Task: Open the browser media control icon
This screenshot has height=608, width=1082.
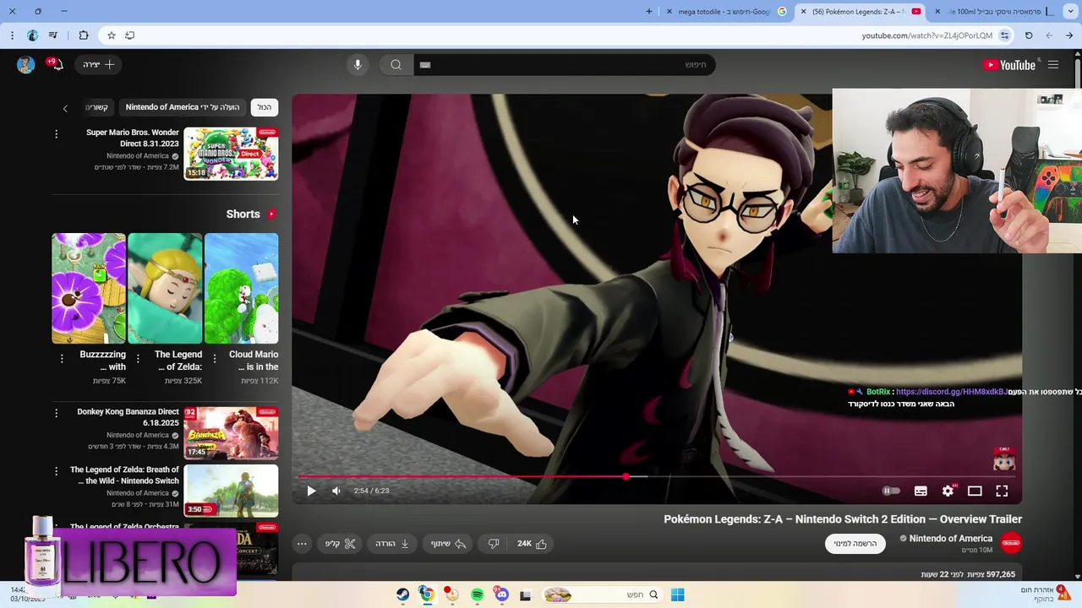Action: point(52,35)
